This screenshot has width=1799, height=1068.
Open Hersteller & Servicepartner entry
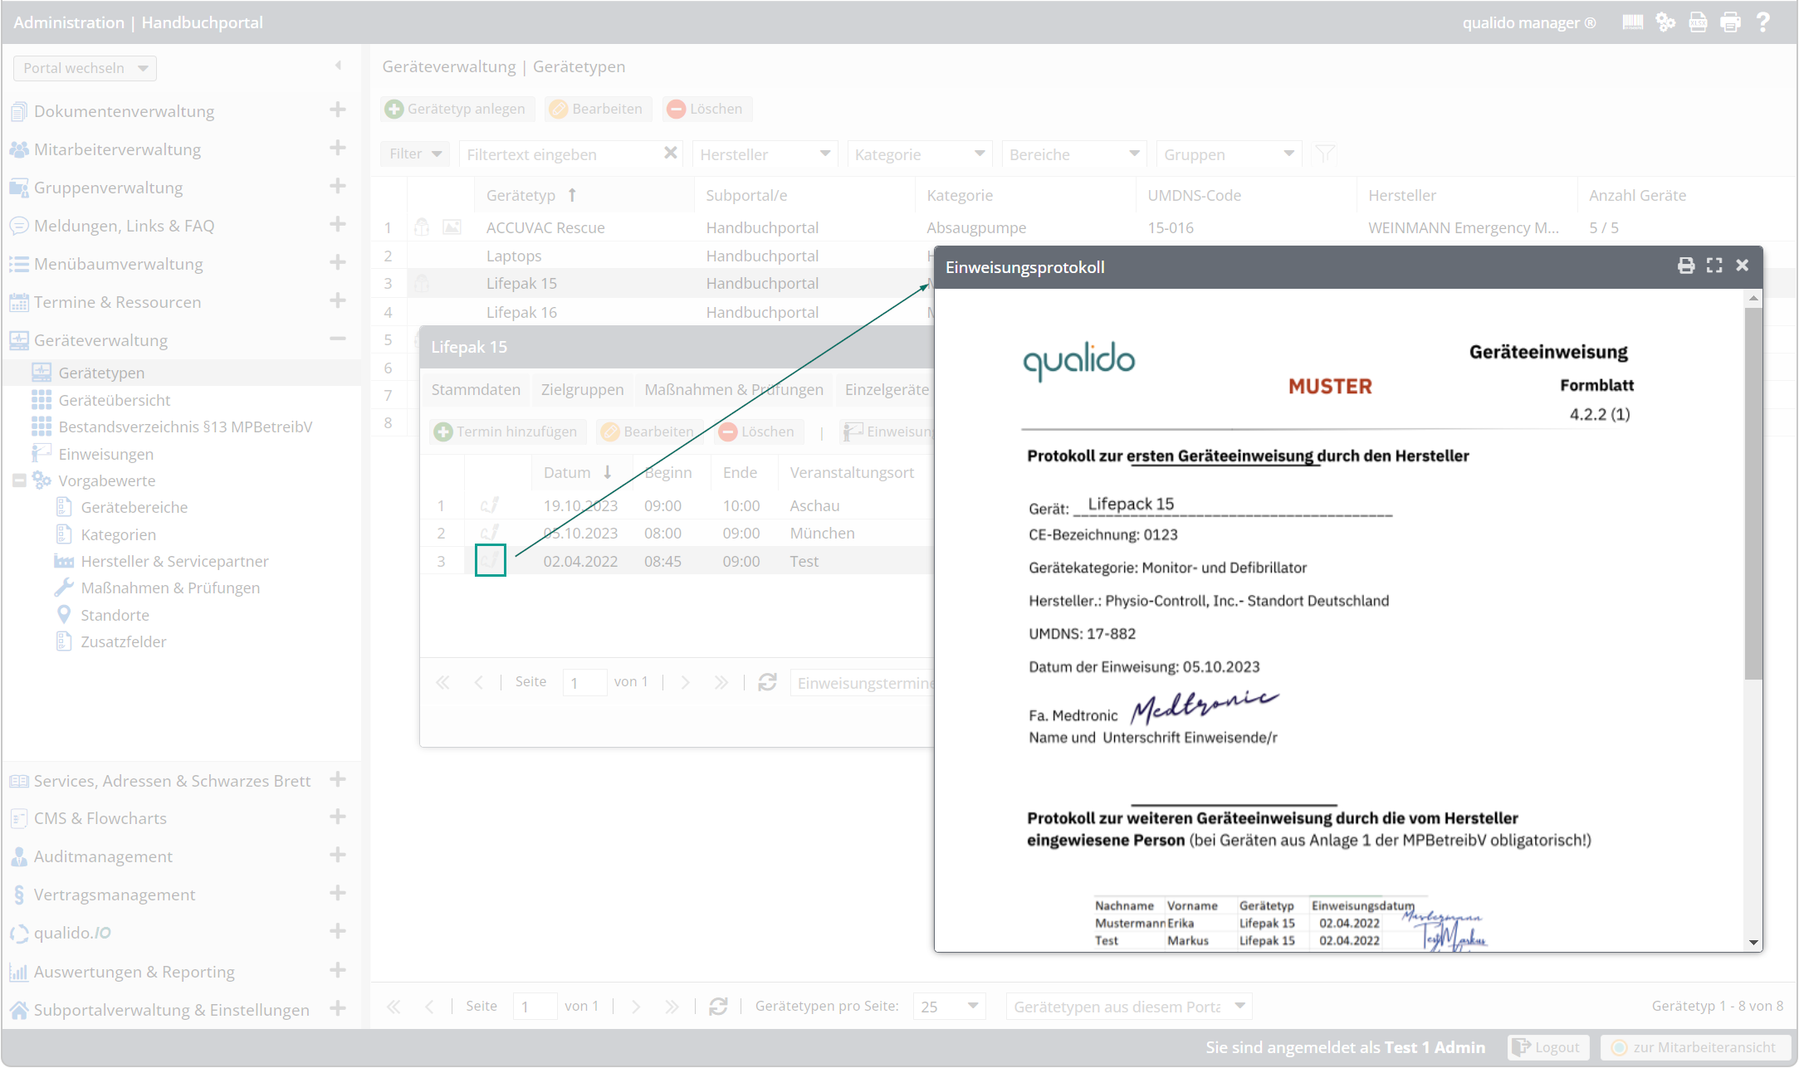coord(174,561)
